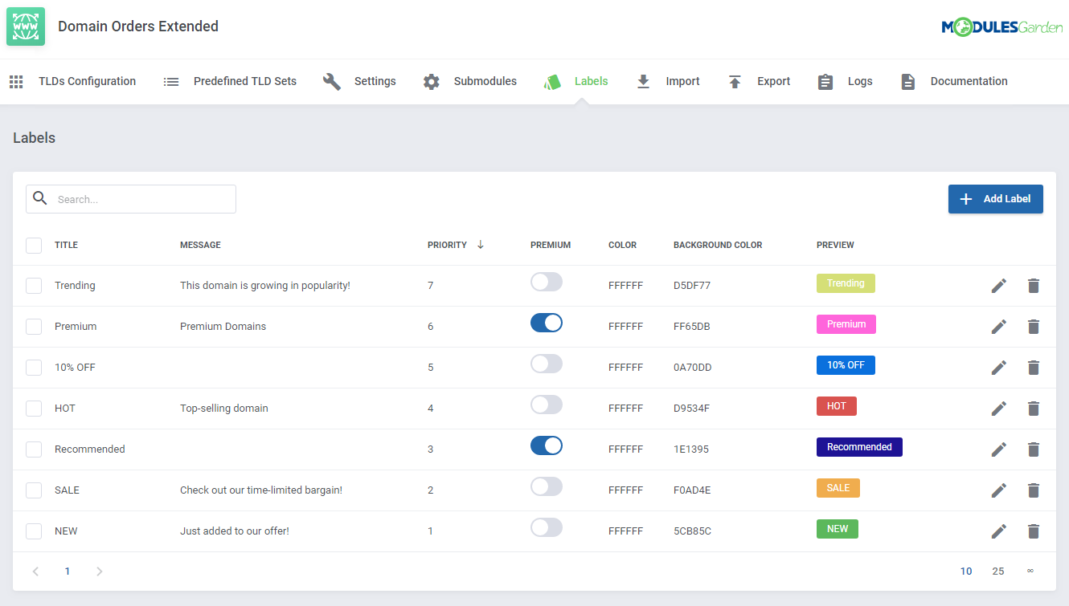Click the magnifier icon in search box
The image size is (1069, 606).
point(40,199)
